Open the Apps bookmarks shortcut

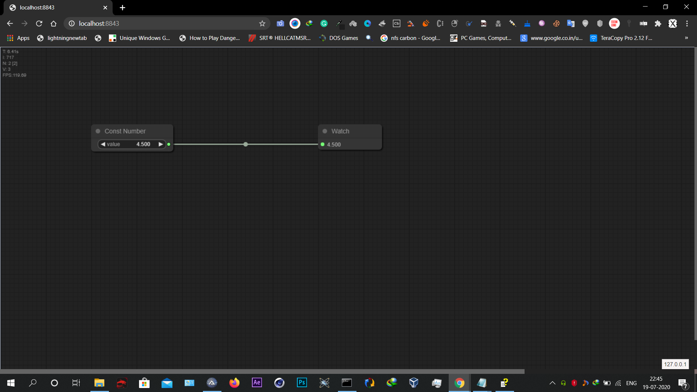click(x=19, y=38)
